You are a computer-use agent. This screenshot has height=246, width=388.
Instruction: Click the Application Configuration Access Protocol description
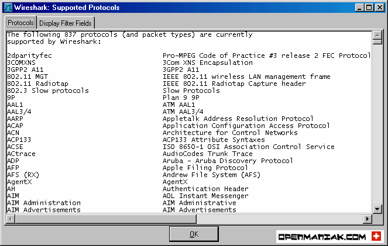point(246,126)
